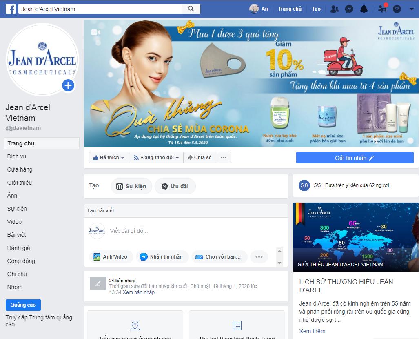The height and width of the screenshot is (339, 419).
Task: Open the friend requests icon
Action: point(334,9)
